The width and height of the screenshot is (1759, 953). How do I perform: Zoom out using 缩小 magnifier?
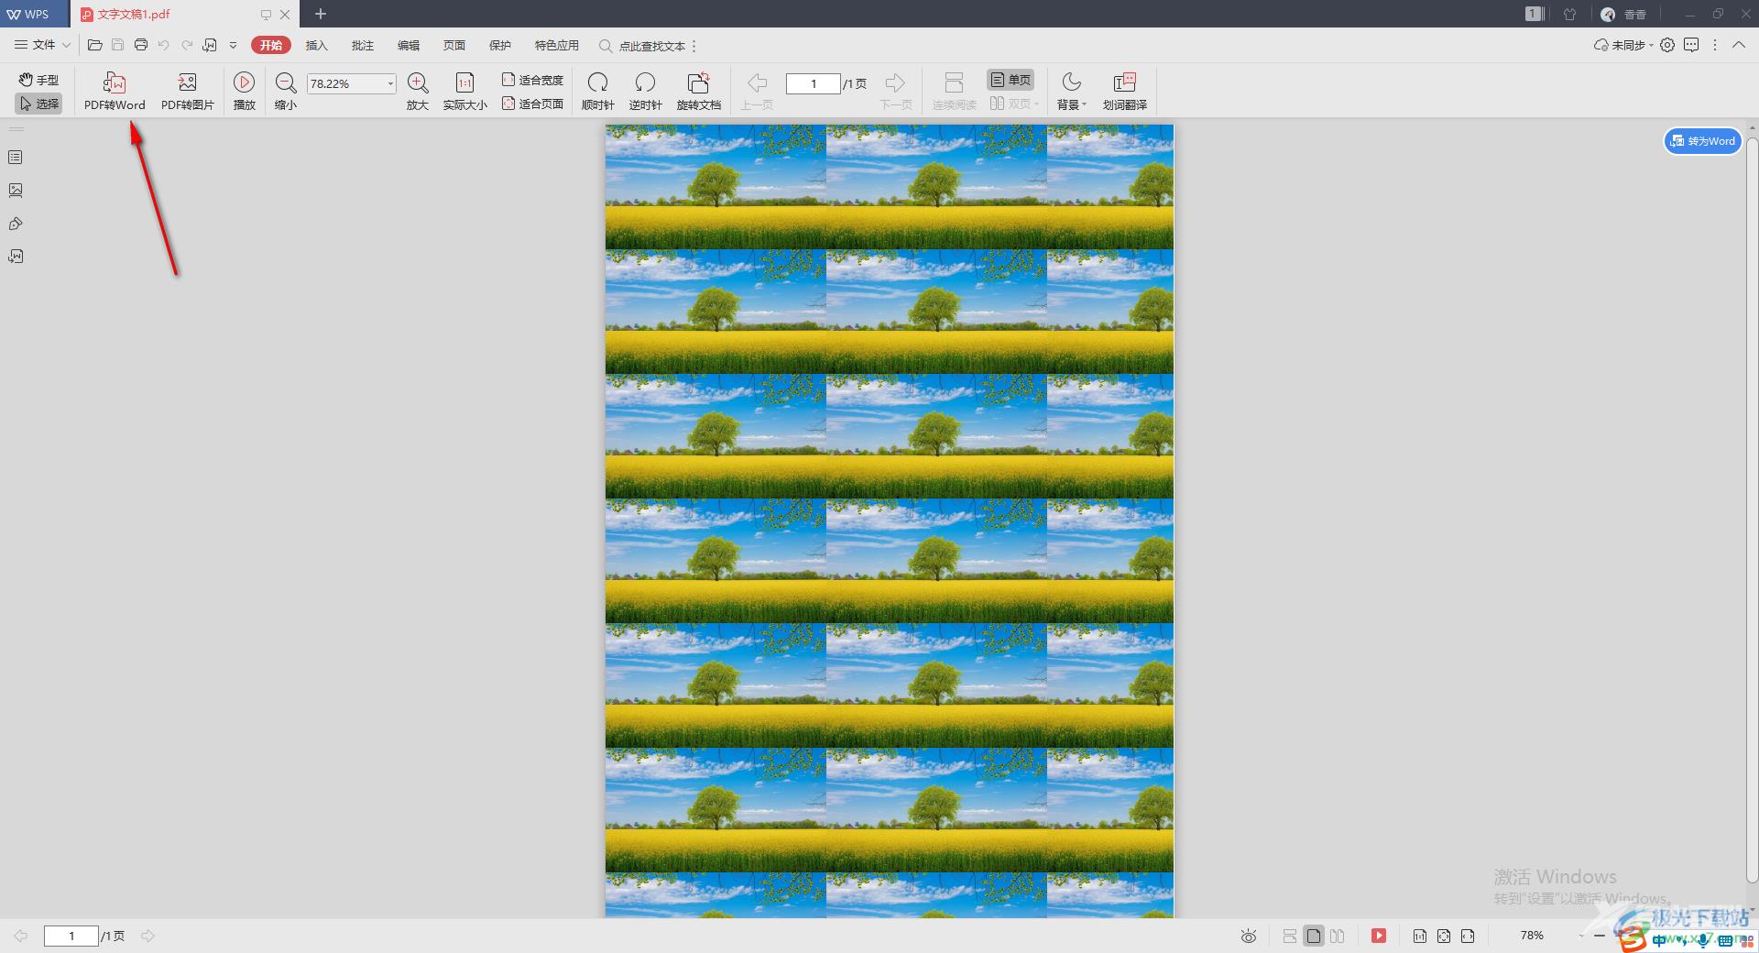click(286, 91)
